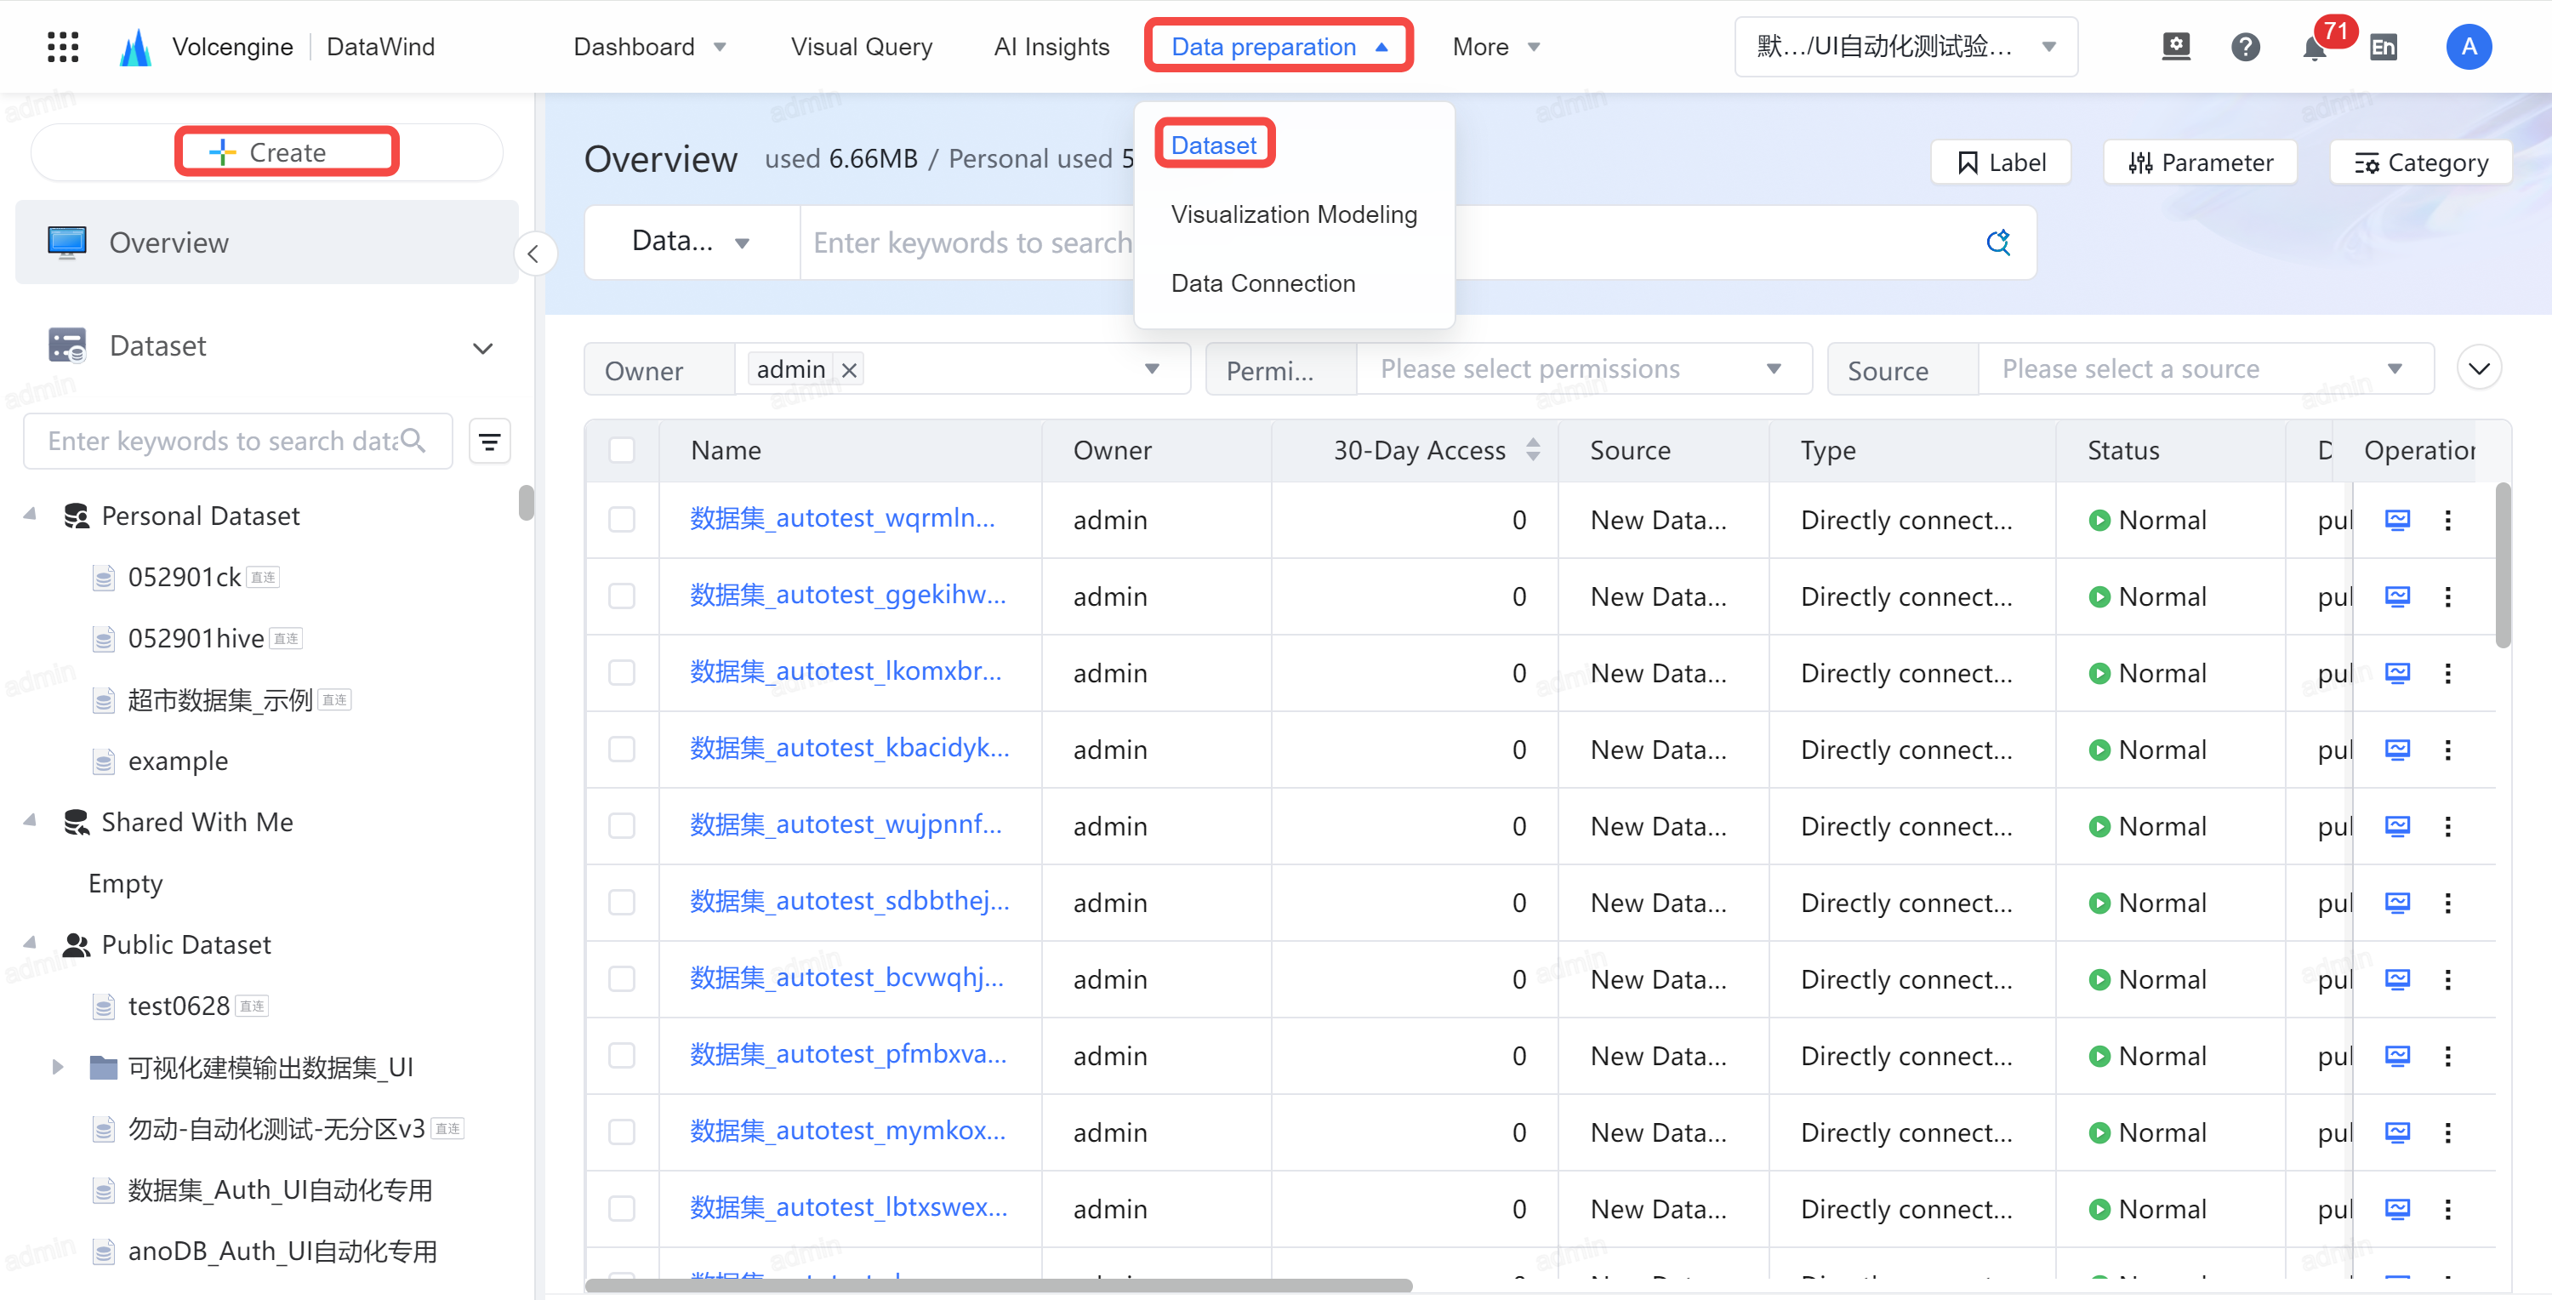Check the 数据集_autotest_sdbbthej row checkbox
2552x1300 pixels.
point(621,903)
